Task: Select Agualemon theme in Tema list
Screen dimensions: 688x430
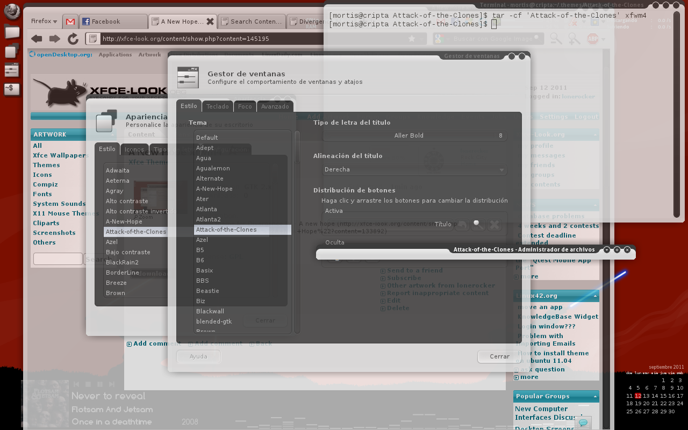Action: coord(242,168)
